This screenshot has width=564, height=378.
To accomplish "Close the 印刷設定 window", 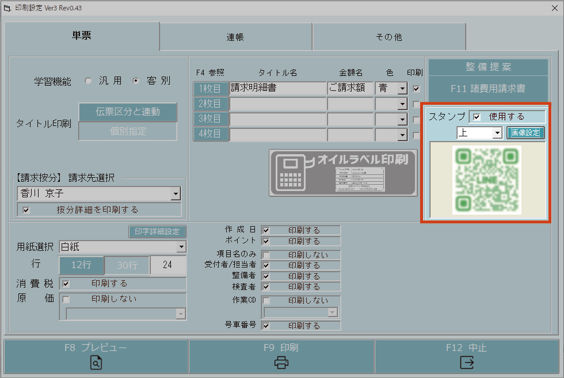I will tap(555, 8).
